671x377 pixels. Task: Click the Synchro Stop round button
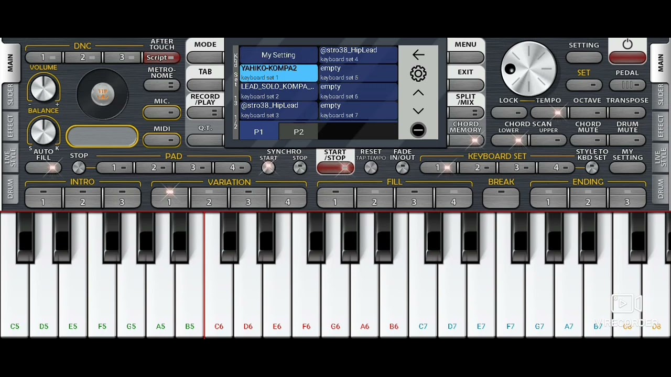click(299, 168)
